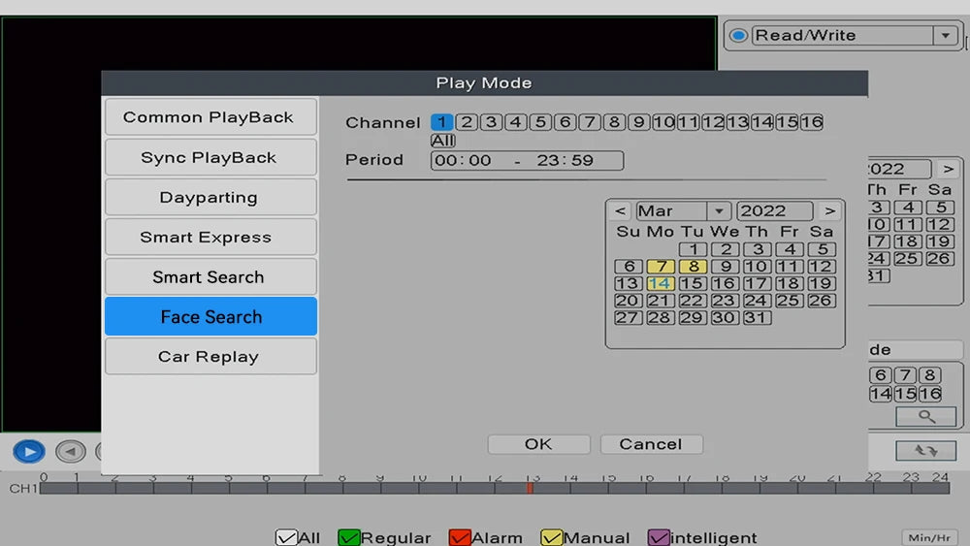970x546 pixels.
Task: Go to previous month in dialog calendar
Action: (620, 210)
